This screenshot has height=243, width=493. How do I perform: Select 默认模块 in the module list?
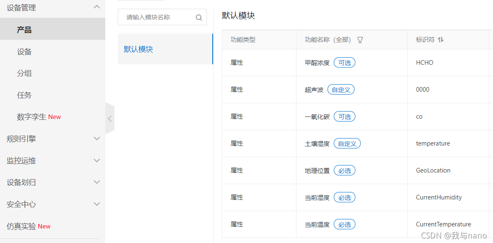click(x=165, y=49)
